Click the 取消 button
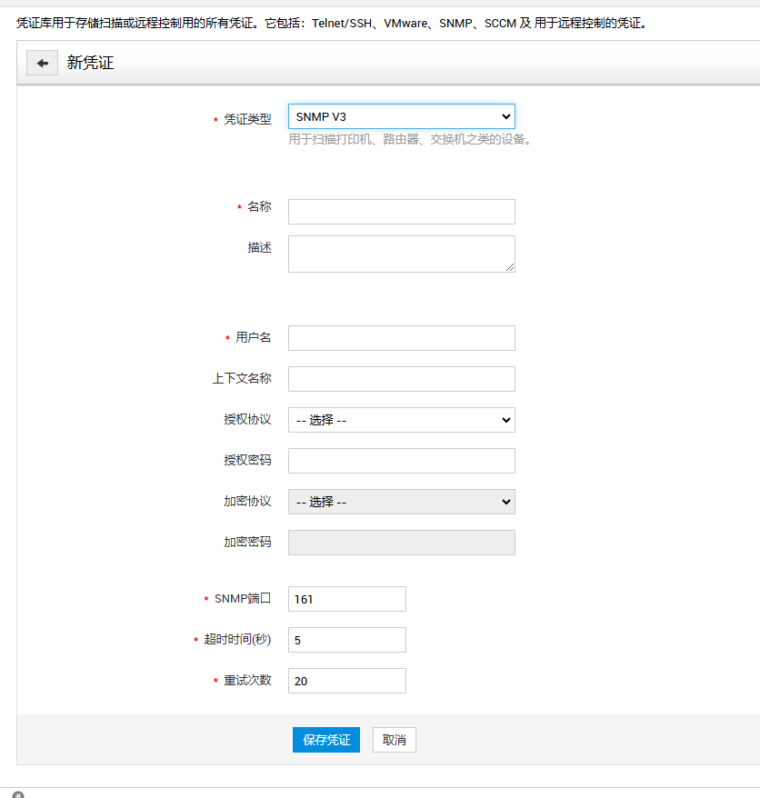Viewport: 760px width, 798px height. (x=394, y=740)
